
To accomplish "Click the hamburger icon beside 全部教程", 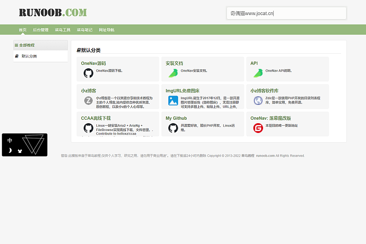I will click(x=16, y=45).
